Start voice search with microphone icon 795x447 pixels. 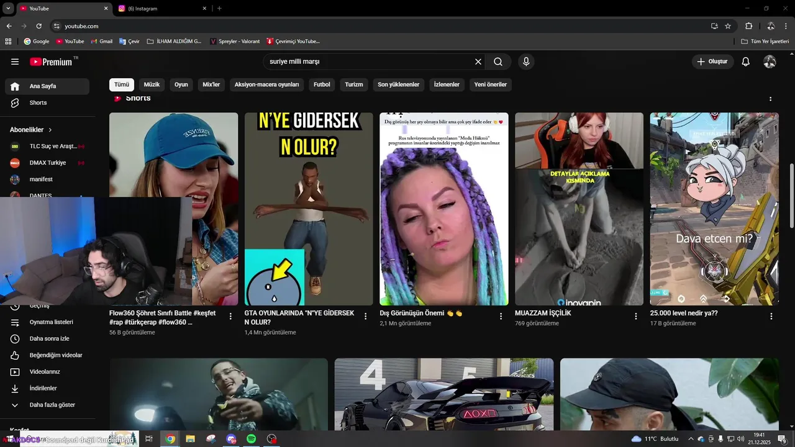point(526,61)
